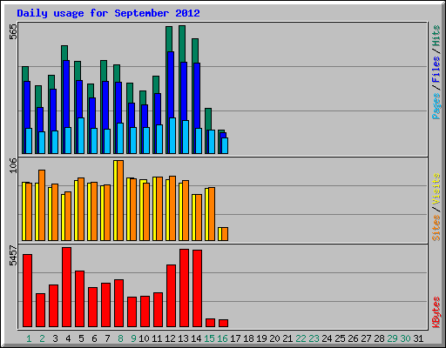Click day 21 on the x-axis
Viewport: 446px width, 348px height.
(x=287, y=338)
